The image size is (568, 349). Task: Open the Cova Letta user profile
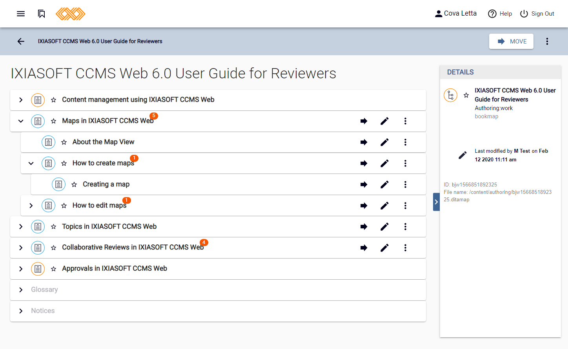coord(456,14)
